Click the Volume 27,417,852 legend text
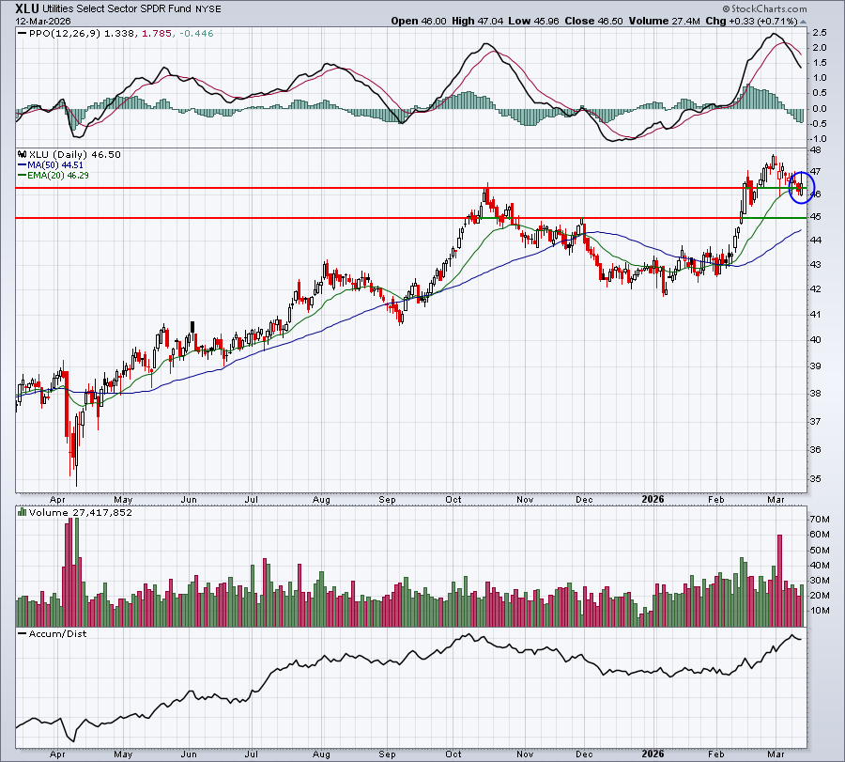Viewport: 845px width, 762px height. point(81,512)
